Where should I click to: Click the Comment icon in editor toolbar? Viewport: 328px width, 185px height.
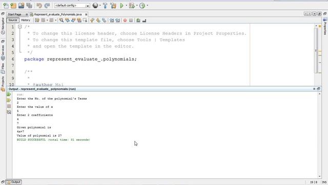click(138, 21)
